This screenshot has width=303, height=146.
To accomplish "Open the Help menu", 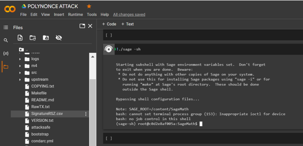I will click(105, 14).
